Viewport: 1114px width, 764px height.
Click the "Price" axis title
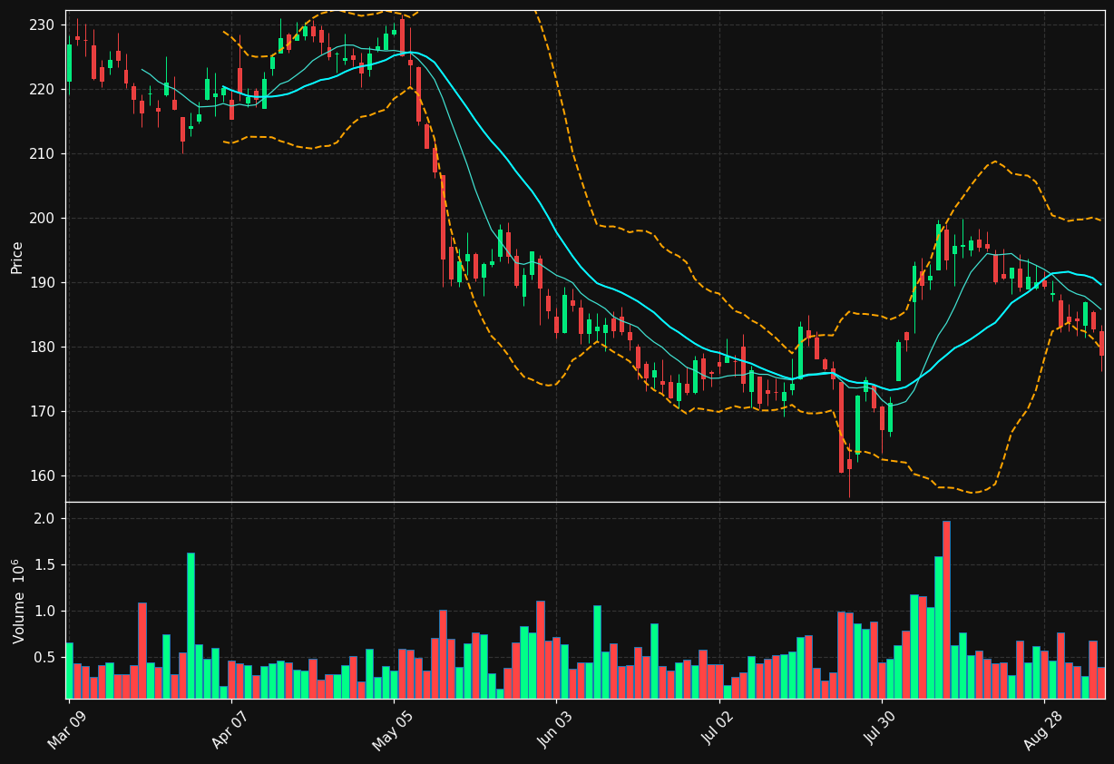(16, 257)
